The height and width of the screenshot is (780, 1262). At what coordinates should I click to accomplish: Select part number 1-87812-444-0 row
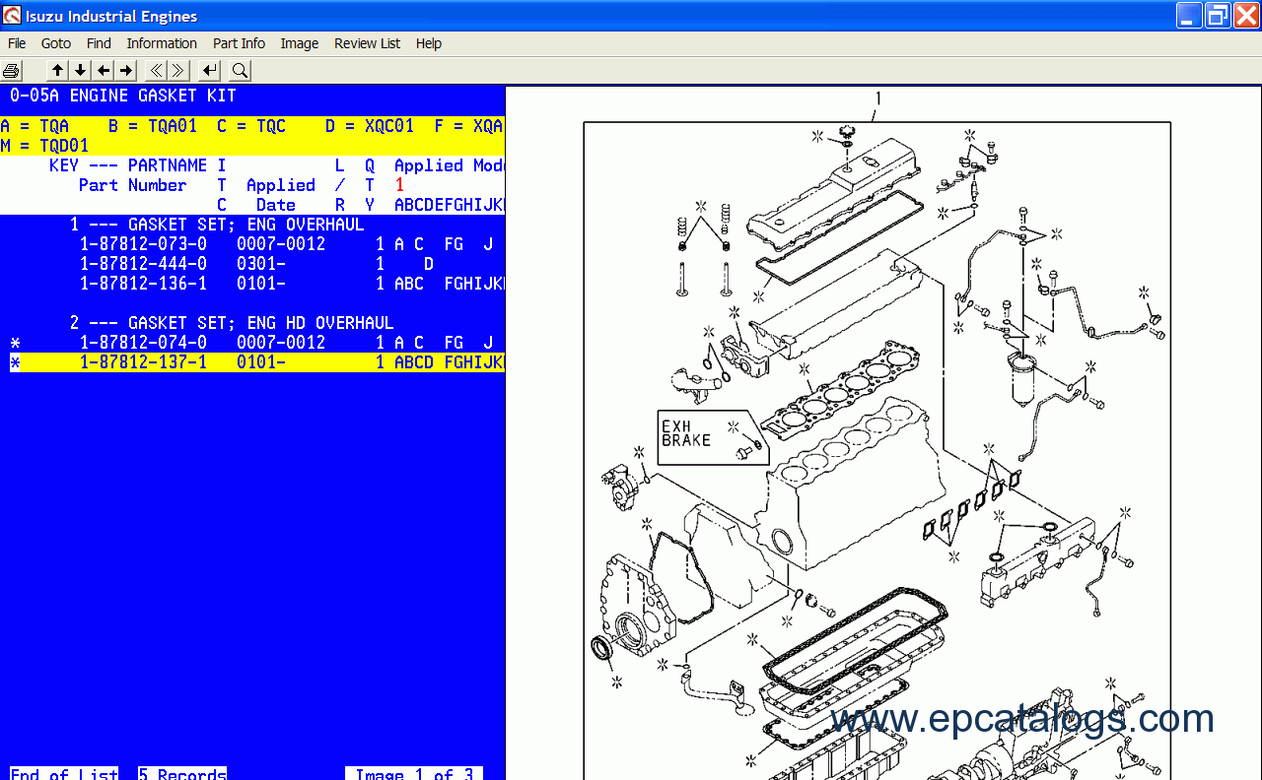[252, 264]
